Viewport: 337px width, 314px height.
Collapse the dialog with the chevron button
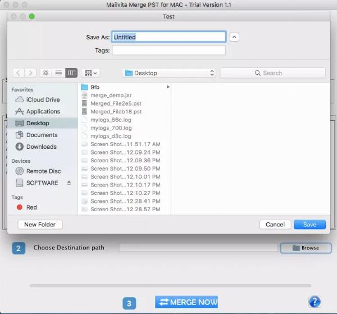234,37
